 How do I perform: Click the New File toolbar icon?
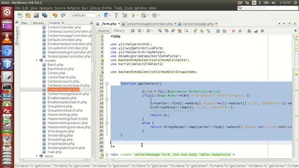coord(20,15)
